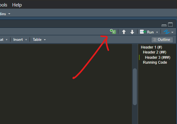The image size is (177, 124).
Task: Go to previous chunk with up arrow
Action: click(x=124, y=32)
